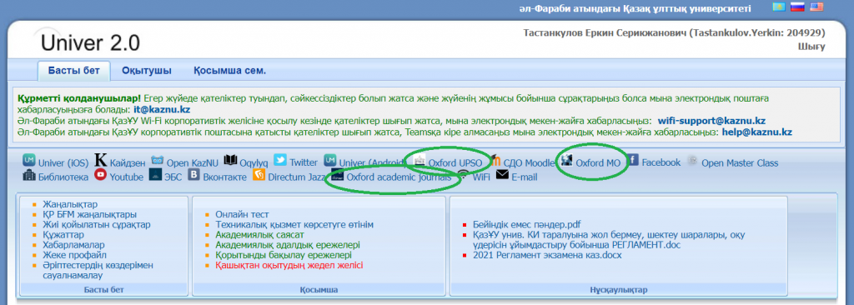The width and height of the screenshot is (854, 305).
Task: Click the it@kaznu.kz email link
Action: pos(162,109)
